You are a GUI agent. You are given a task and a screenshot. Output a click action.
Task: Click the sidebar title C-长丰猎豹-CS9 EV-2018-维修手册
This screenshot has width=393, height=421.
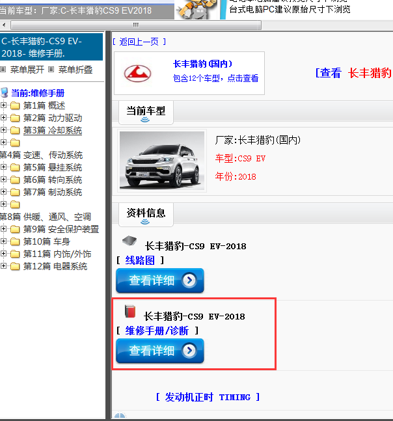pos(51,47)
